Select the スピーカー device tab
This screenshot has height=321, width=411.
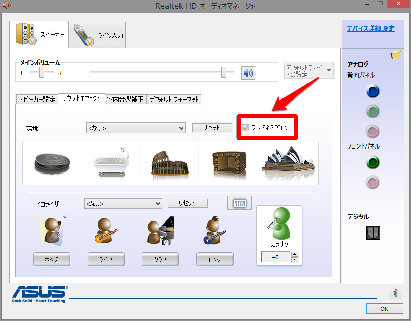click(x=39, y=35)
